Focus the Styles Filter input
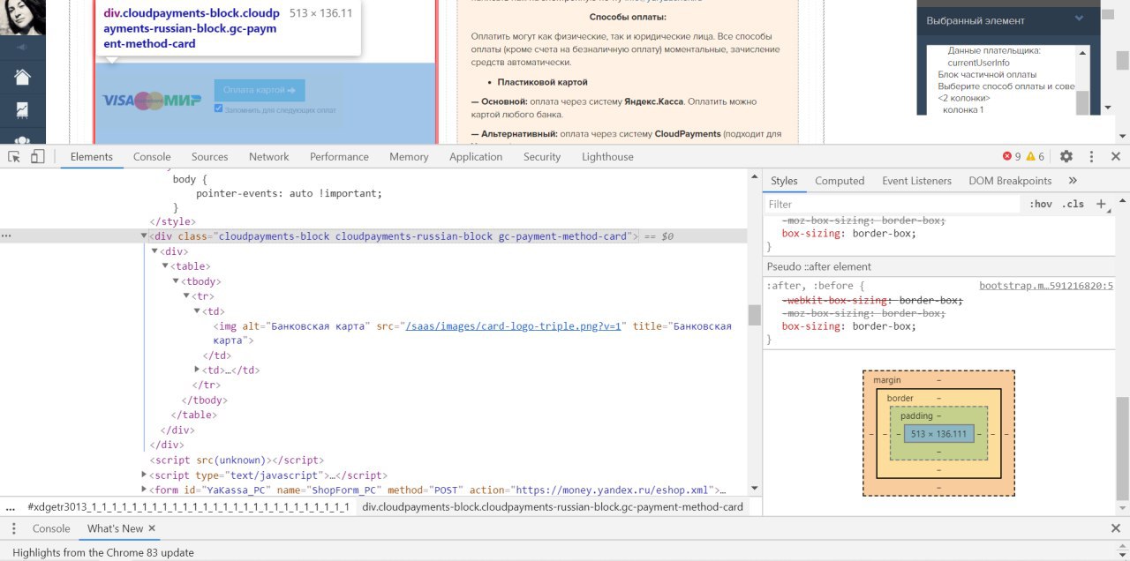This screenshot has width=1130, height=561. click(892, 204)
